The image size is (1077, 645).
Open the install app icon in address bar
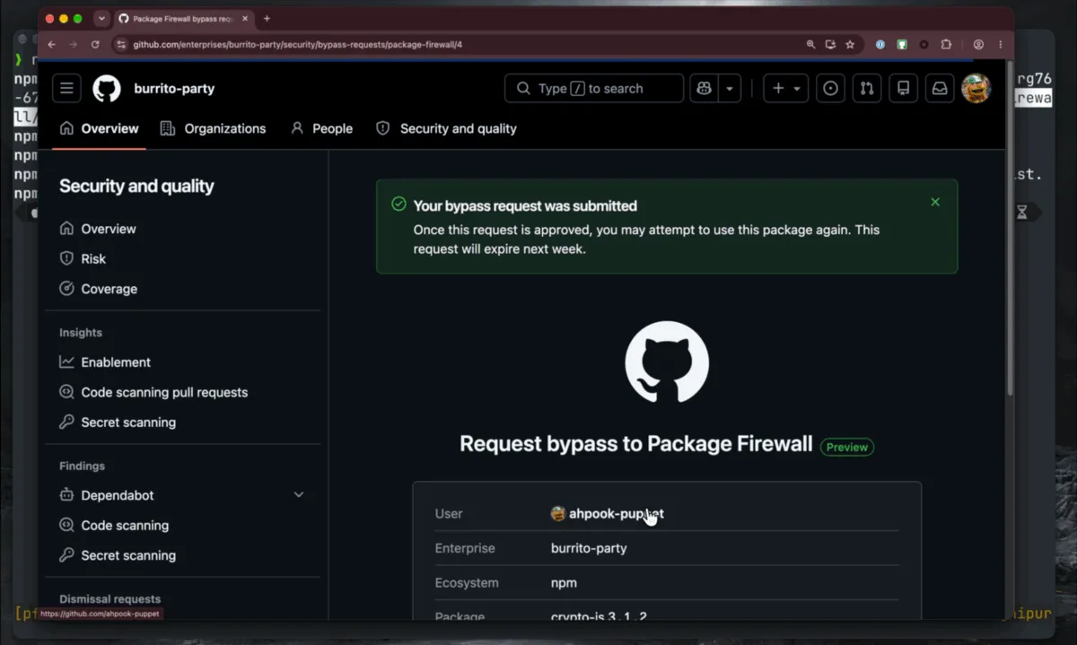coord(830,44)
